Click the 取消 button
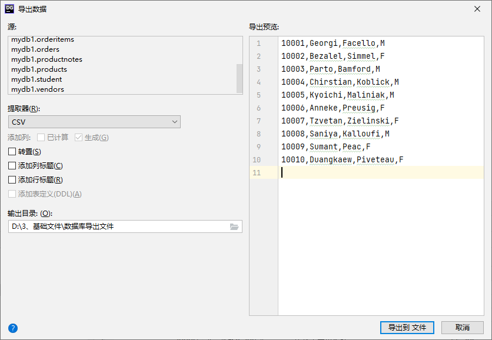 462,328
